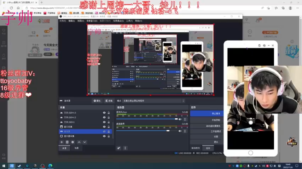Click the circular arrow icon in the phone window

pyautogui.click(x=264, y=45)
